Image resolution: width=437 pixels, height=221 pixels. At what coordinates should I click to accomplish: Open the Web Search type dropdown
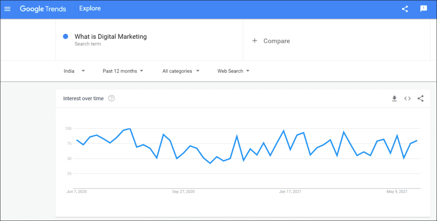coord(233,70)
